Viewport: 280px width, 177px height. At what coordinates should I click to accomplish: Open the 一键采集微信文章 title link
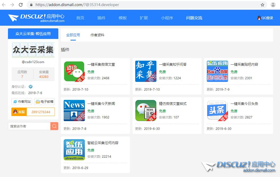point(101,64)
